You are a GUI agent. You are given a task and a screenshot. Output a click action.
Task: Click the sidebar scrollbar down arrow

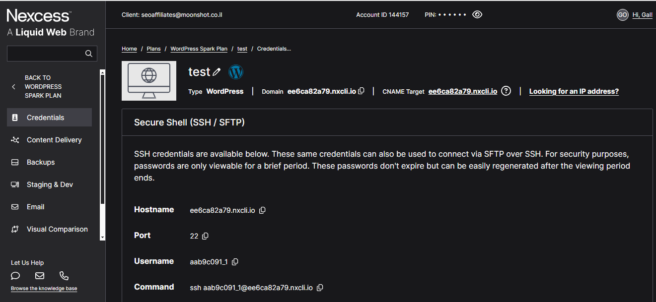pos(102,238)
